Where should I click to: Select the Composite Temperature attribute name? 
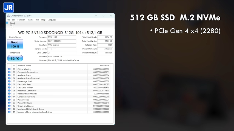[x=28, y=72]
